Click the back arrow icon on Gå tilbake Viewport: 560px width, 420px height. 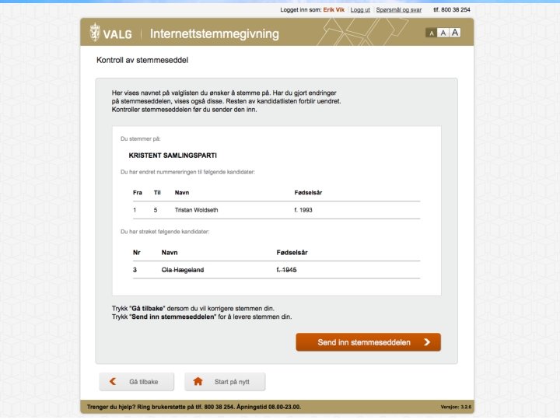[113, 382]
